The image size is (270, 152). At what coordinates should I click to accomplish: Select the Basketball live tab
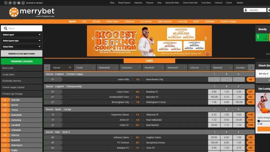(x=108, y=68)
